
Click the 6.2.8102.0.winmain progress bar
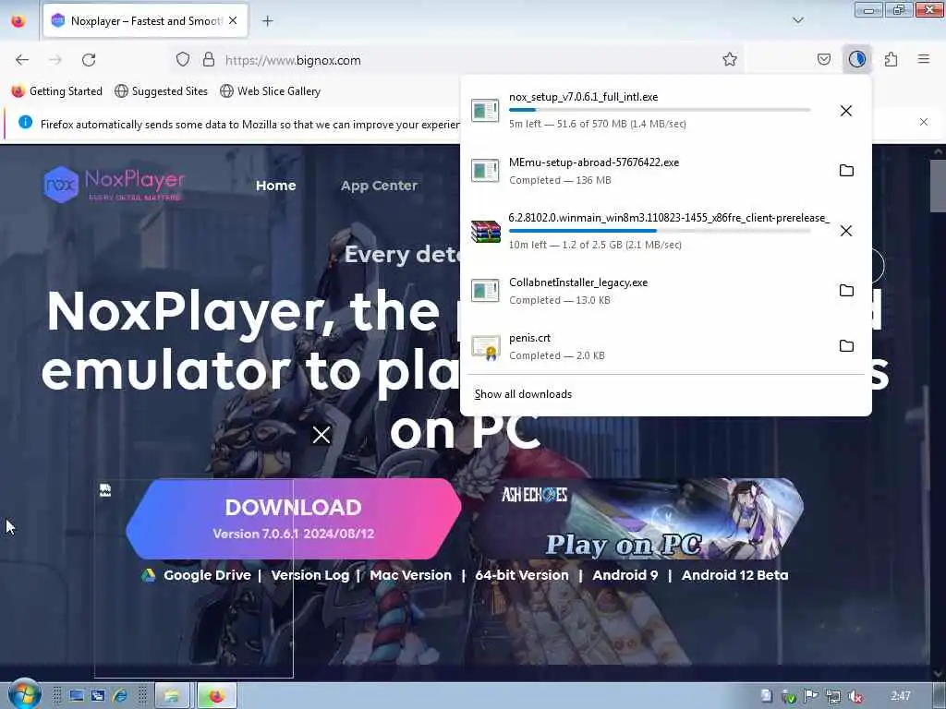(660, 231)
